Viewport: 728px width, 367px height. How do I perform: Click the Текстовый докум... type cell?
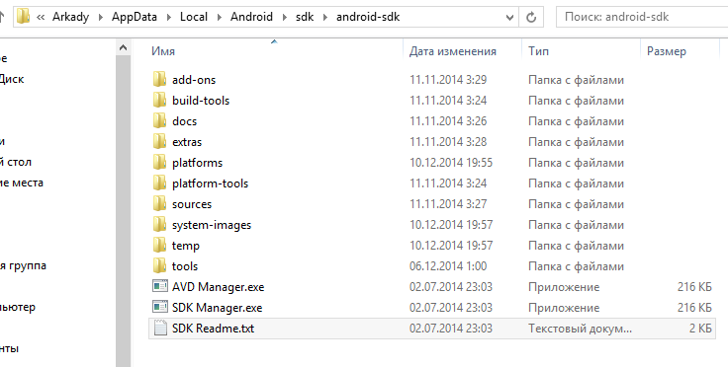580,329
